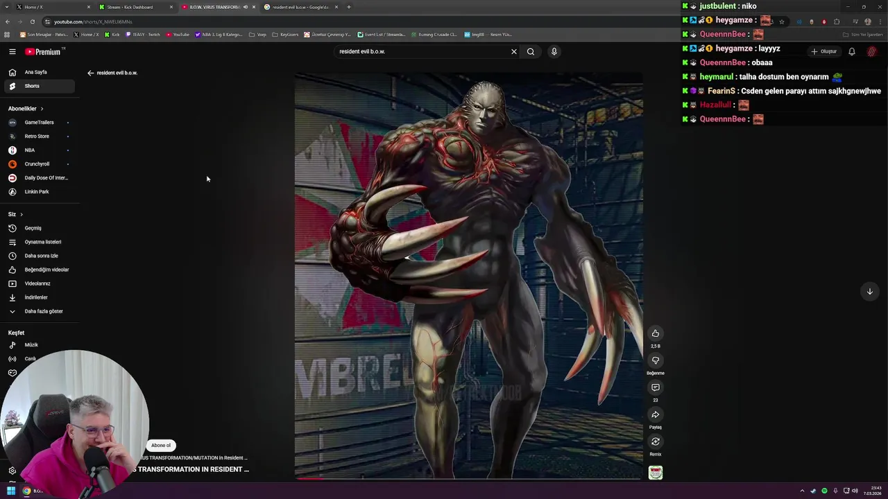
Task: Open the Short's comments
Action: [655, 387]
